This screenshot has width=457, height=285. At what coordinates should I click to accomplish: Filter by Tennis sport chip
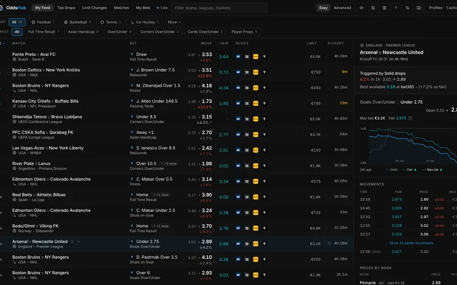[x=111, y=22]
